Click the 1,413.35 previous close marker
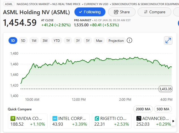 pos(166,89)
